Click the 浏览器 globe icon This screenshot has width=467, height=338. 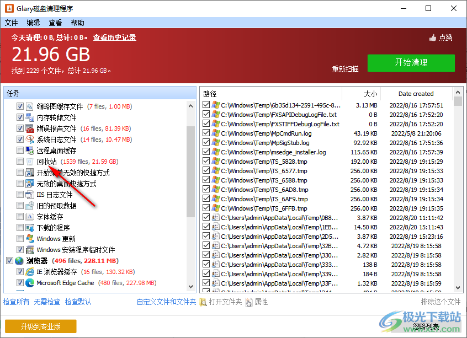18,260
